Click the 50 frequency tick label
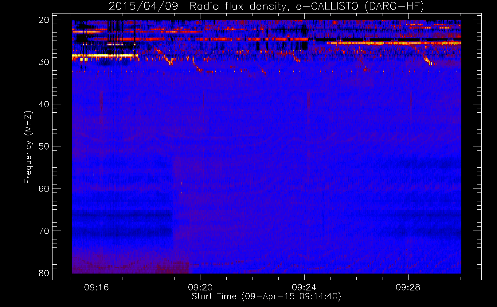 coord(44,146)
